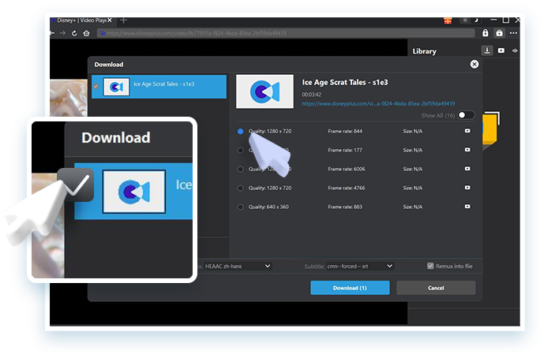Click the padlock icon next to address bar
This screenshot has width=540, height=354.
click(486, 32)
